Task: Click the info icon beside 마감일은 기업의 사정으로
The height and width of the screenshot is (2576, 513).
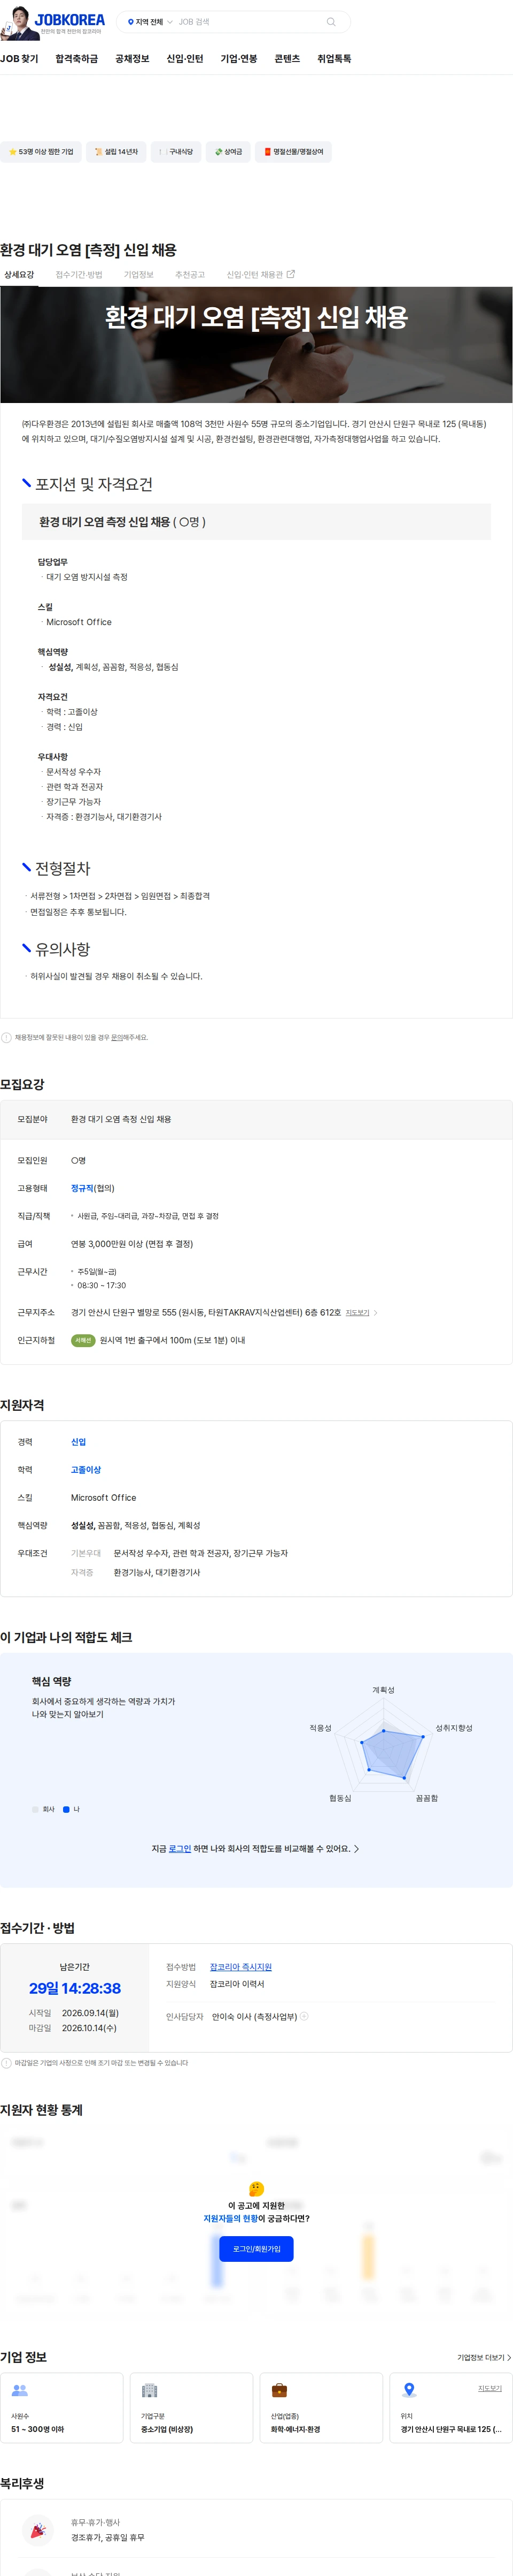Action: pyautogui.click(x=6, y=2062)
